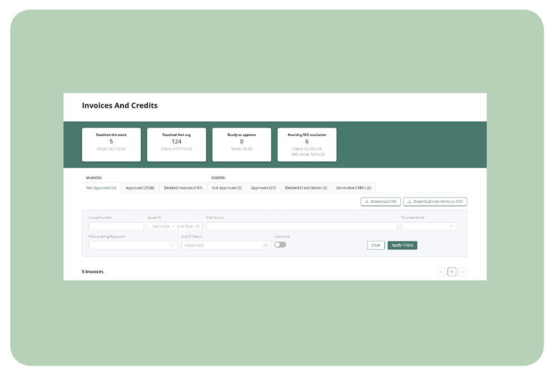Open RFCs awaiting Resolution dropdown
Image resolution: width=556 pixels, height=374 pixels.
133,245
